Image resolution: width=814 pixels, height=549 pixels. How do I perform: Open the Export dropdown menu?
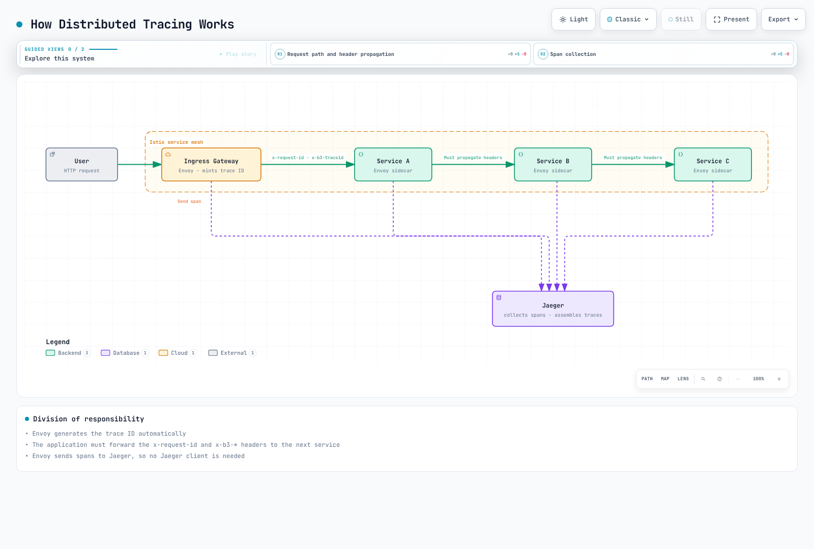coord(783,19)
